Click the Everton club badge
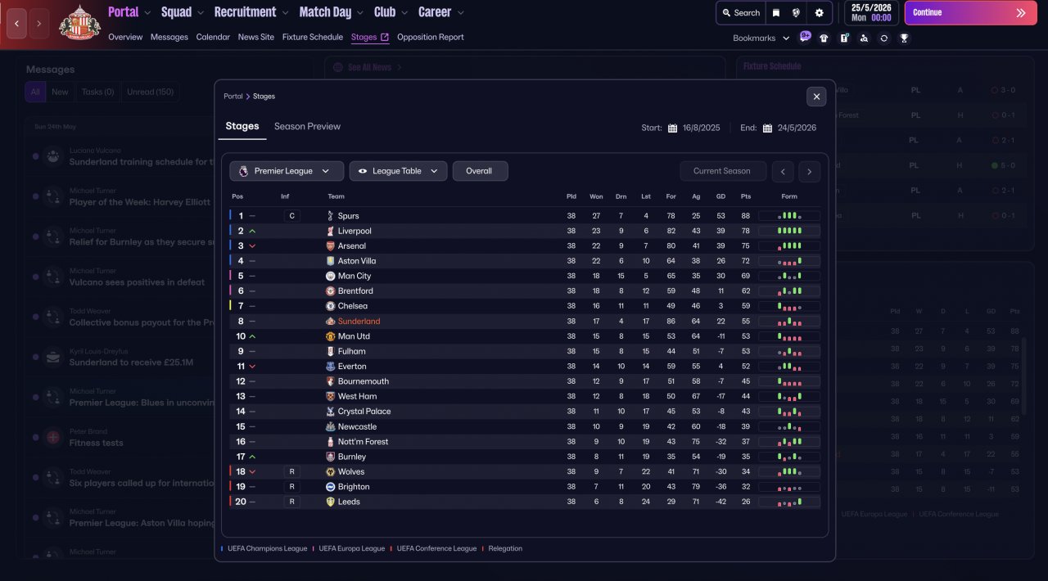Viewport: 1048px width, 581px height. click(330, 366)
